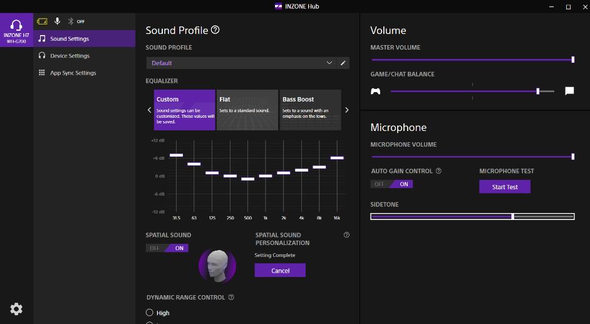Click the 2k equalizer band handle

(283, 173)
